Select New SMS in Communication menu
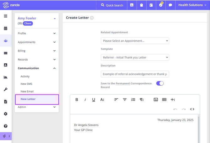This screenshot has width=210, height=143. 26,84
